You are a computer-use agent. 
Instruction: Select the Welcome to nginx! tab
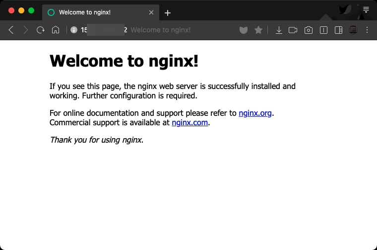click(101, 12)
